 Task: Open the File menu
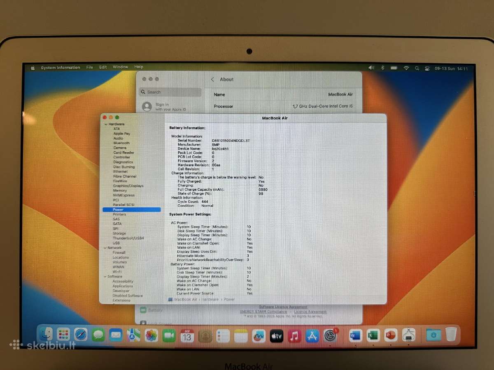click(89, 67)
